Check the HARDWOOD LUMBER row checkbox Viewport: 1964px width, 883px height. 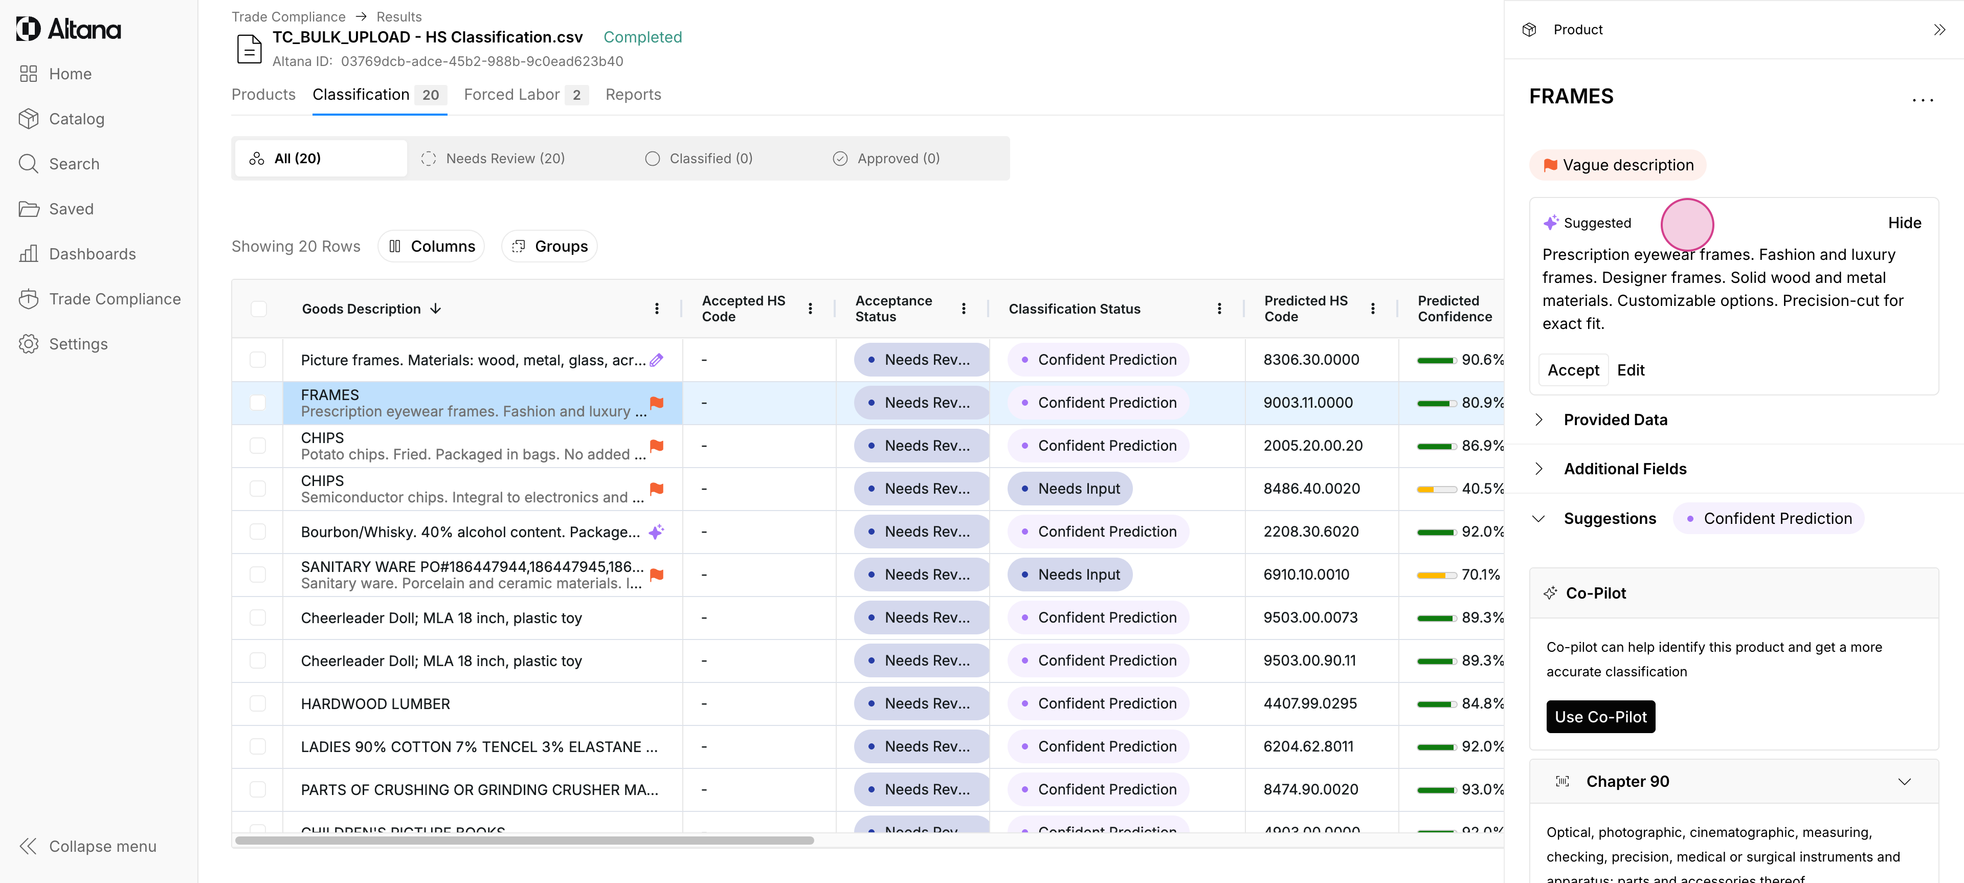point(258,704)
